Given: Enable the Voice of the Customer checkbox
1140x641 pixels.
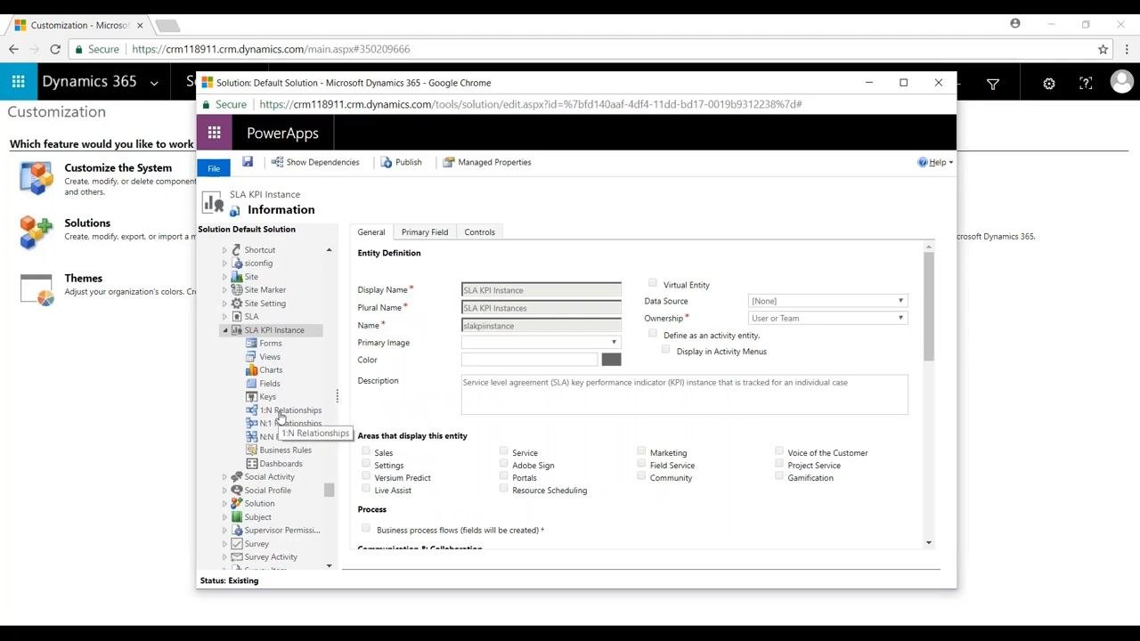Looking at the screenshot, I should point(779,451).
